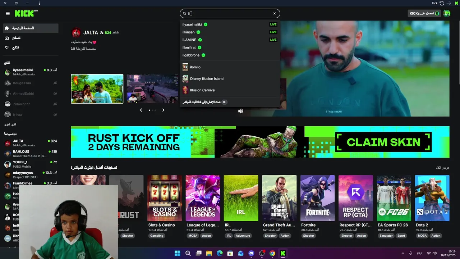Open recommended channel odayyouyou
This screenshot has width=460, height=259.
(x=31, y=174)
